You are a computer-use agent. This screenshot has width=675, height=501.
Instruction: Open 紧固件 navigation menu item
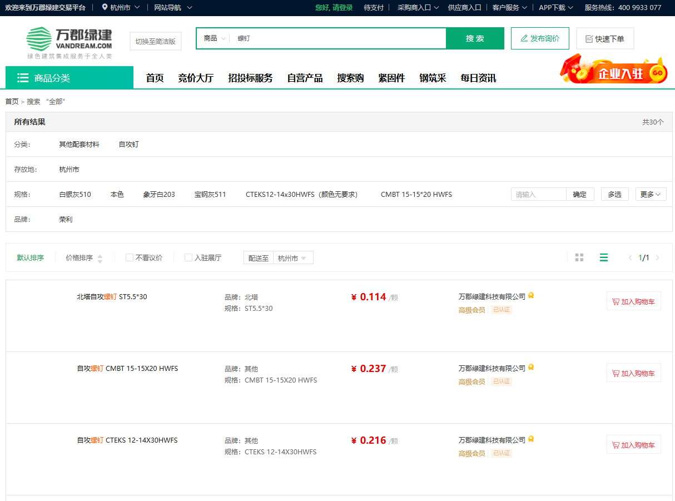[x=391, y=78]
